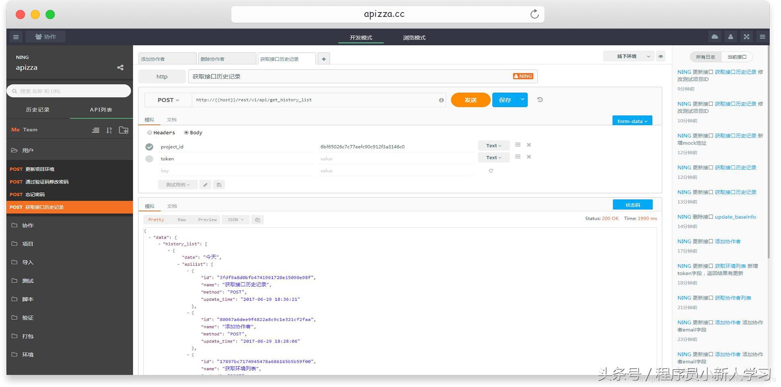781x387 pixels.
Task: Show the Preview response view
Action: [207, 220]
